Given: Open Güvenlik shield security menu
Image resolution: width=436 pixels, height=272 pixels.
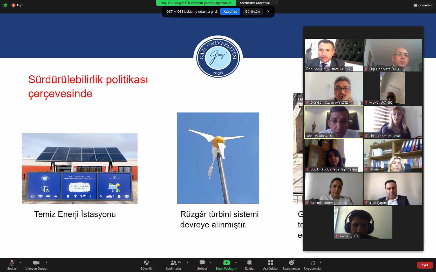Looking at the screenshot, I should pyautogui.click(x=146, y=265).
